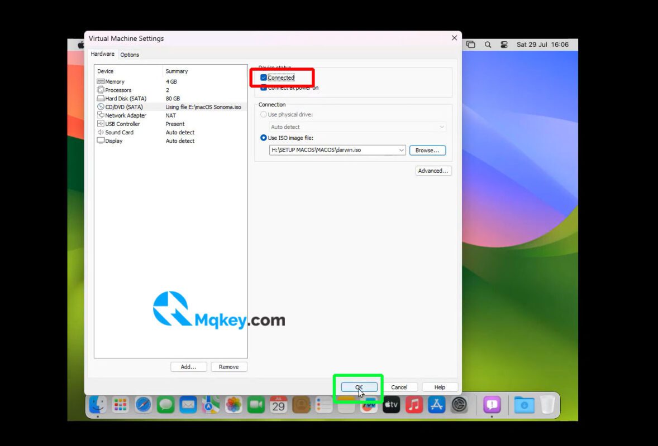This screenshot has height=446, width=658.
Task: Open the Calendar dock icon showing 29
Action: tap(279, 405)
